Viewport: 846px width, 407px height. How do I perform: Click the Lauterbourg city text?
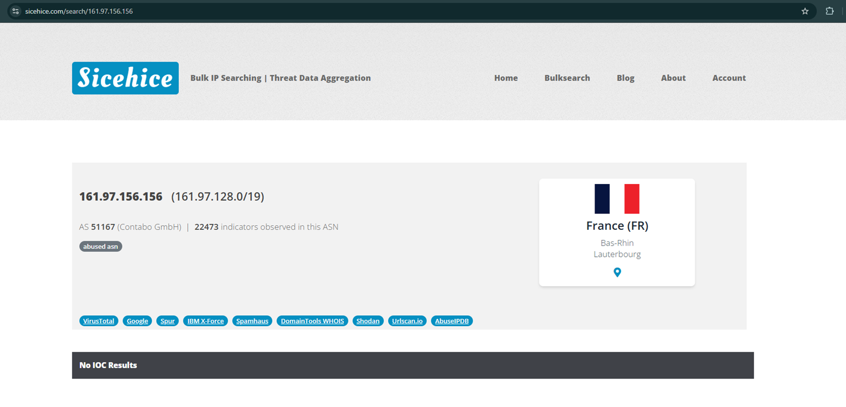(x=617, y=254)
